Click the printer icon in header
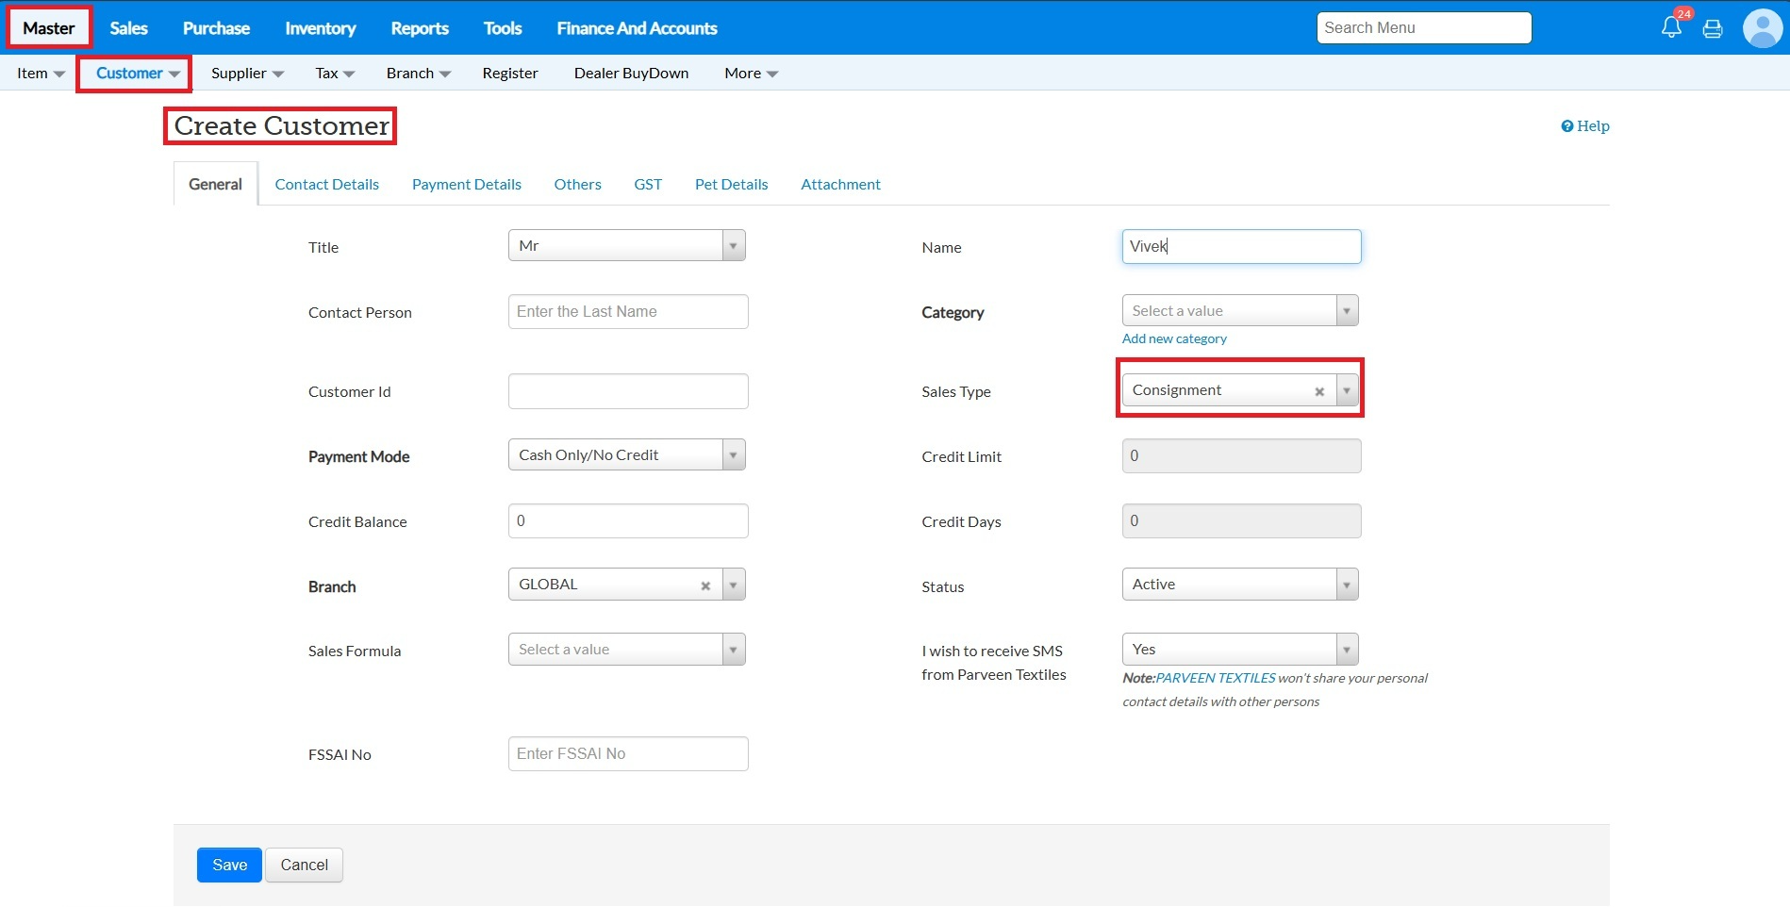The height and width of the screenshot is (907, 1790). pos(1713,29)
